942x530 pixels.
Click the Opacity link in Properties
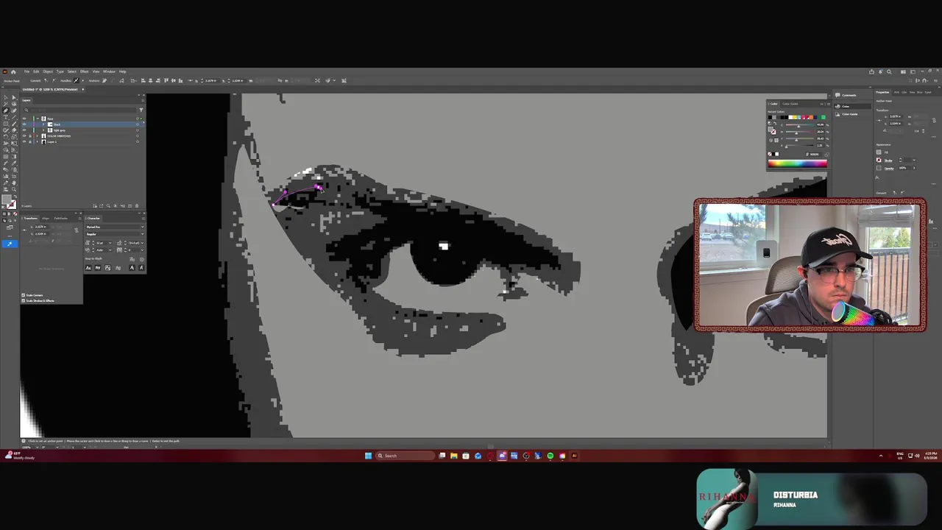889,169
